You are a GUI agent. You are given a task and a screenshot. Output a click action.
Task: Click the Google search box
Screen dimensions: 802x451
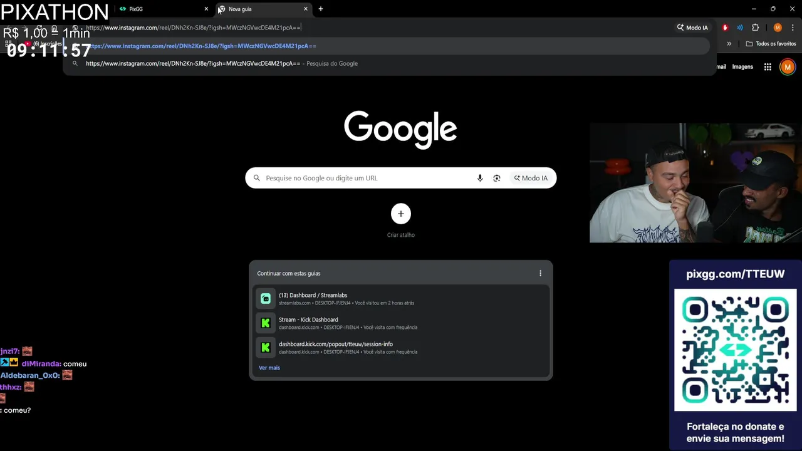400,178
